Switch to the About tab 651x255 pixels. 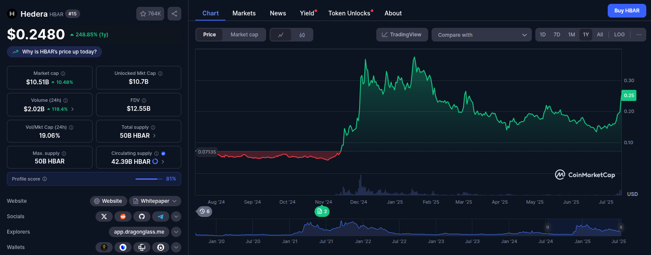[x=393, y=13]
